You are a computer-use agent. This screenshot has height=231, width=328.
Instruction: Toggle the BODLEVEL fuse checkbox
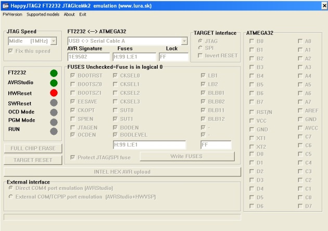coord(115,135)
